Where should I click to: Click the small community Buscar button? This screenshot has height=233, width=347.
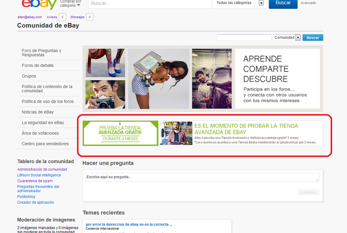pyautogui.click(x=313, y=37)
